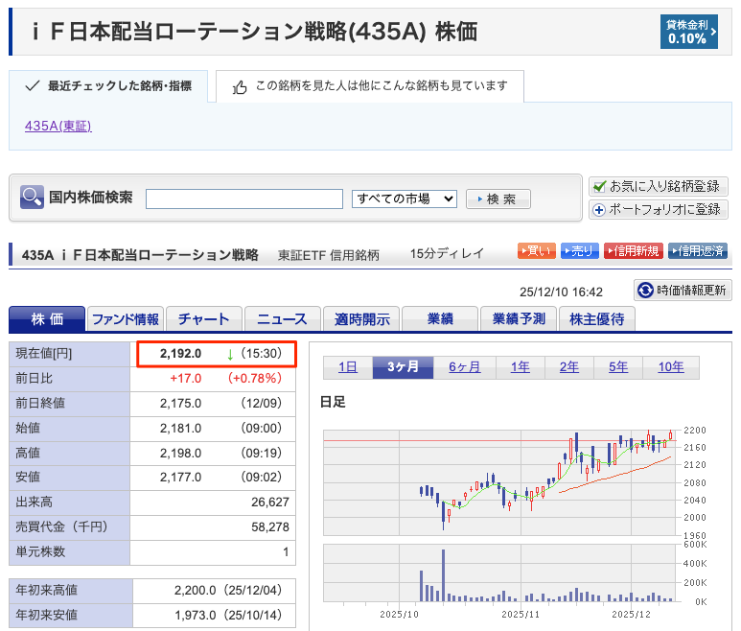Click the 国内株価検索 text input field
Screen dimensions: 741x631
[243, 199]
